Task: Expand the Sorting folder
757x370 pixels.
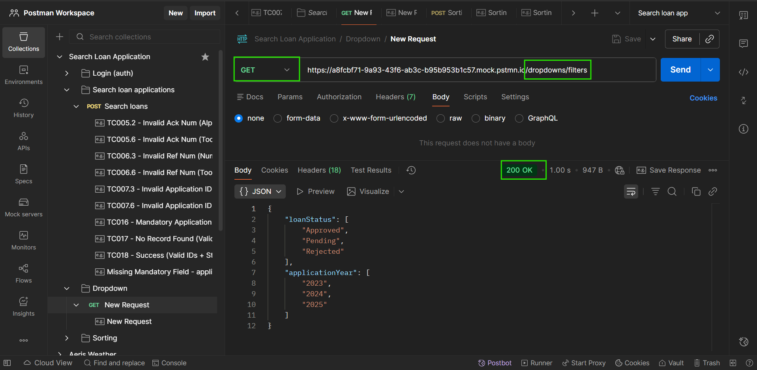Action: coord(67,338)
